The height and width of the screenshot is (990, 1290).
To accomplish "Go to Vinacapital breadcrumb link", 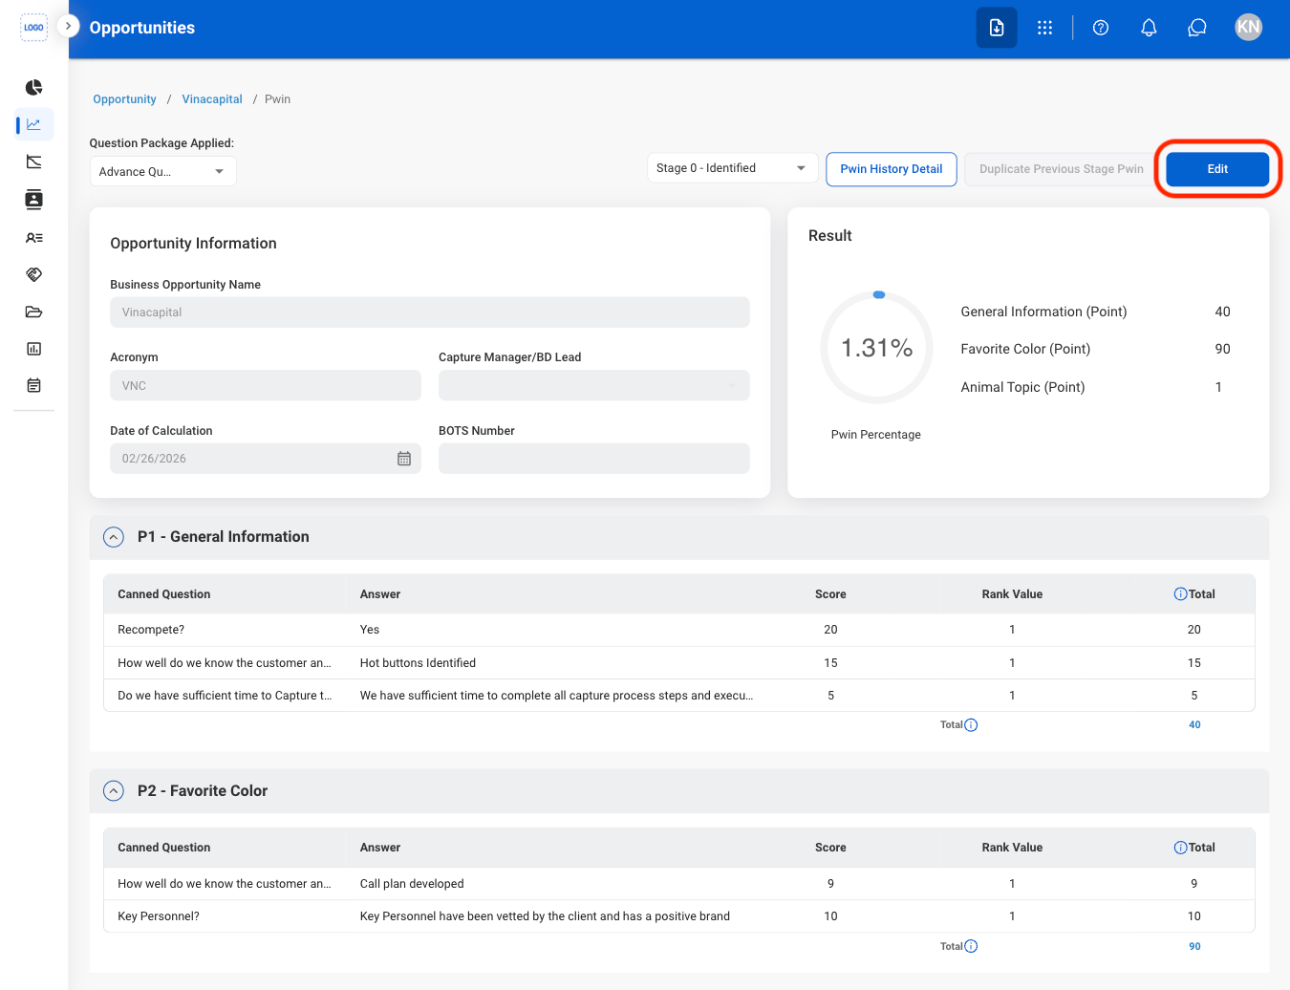I will click(x=212, y=99).
